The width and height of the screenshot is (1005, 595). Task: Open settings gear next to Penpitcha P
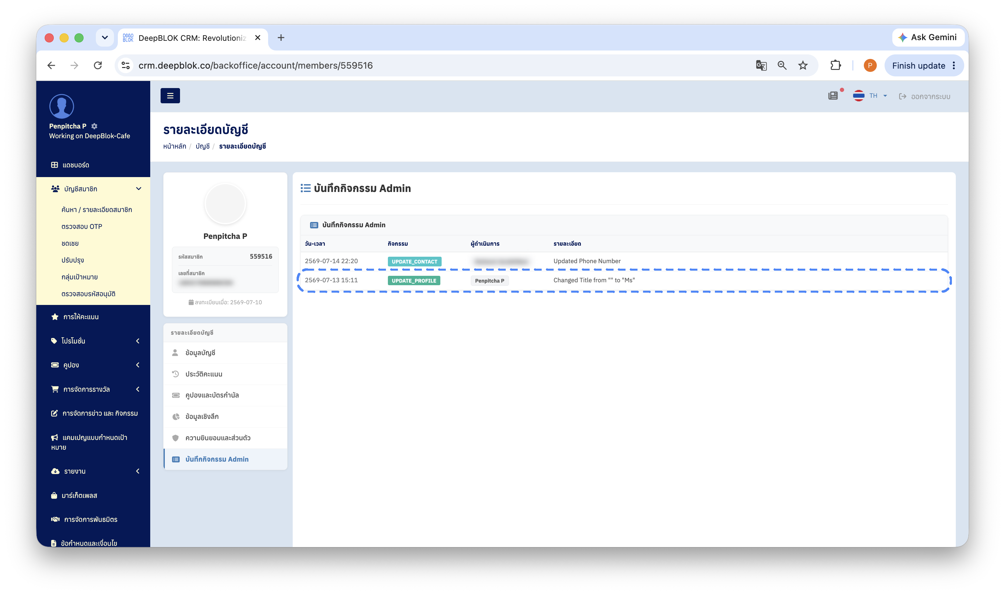94,126
